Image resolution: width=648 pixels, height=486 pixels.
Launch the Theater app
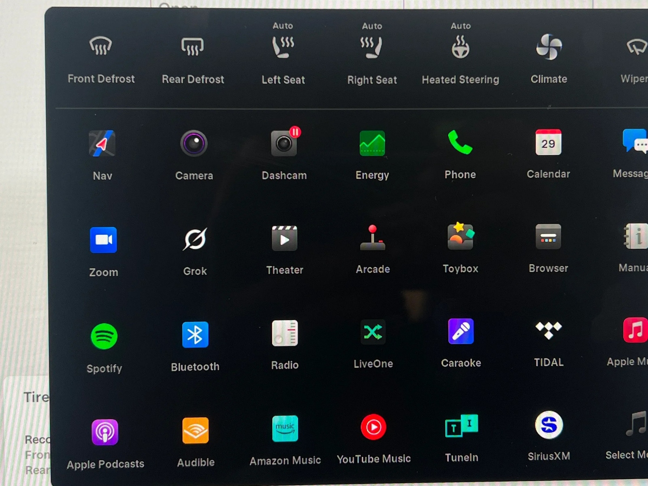pos(284,239)
